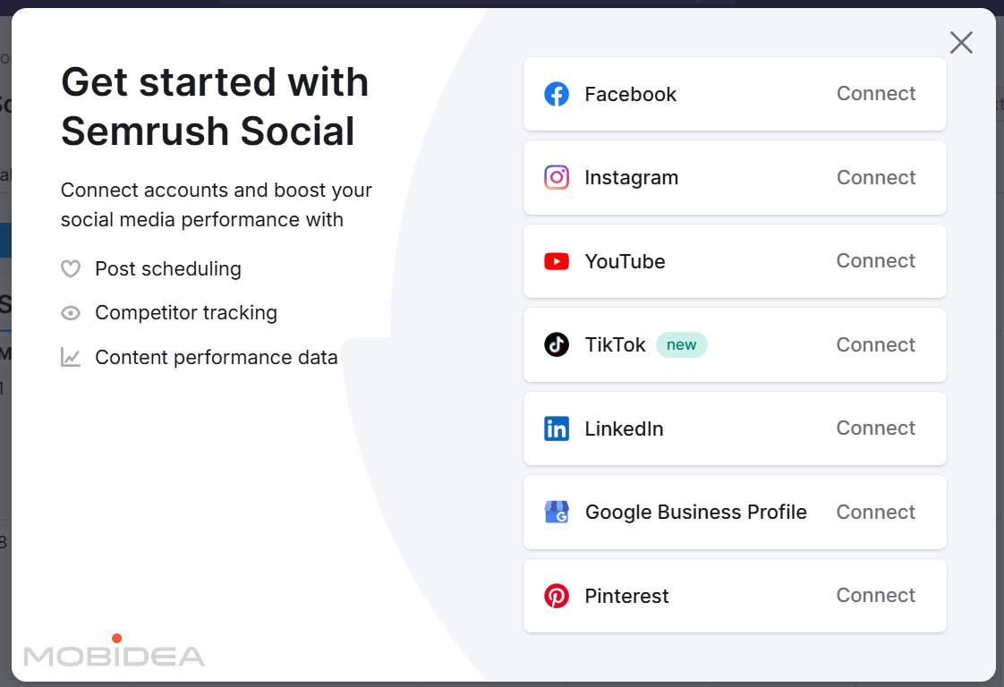
Task: Connect a Google Business Profile
Action: pyautogui.click(x=875, y=512)
